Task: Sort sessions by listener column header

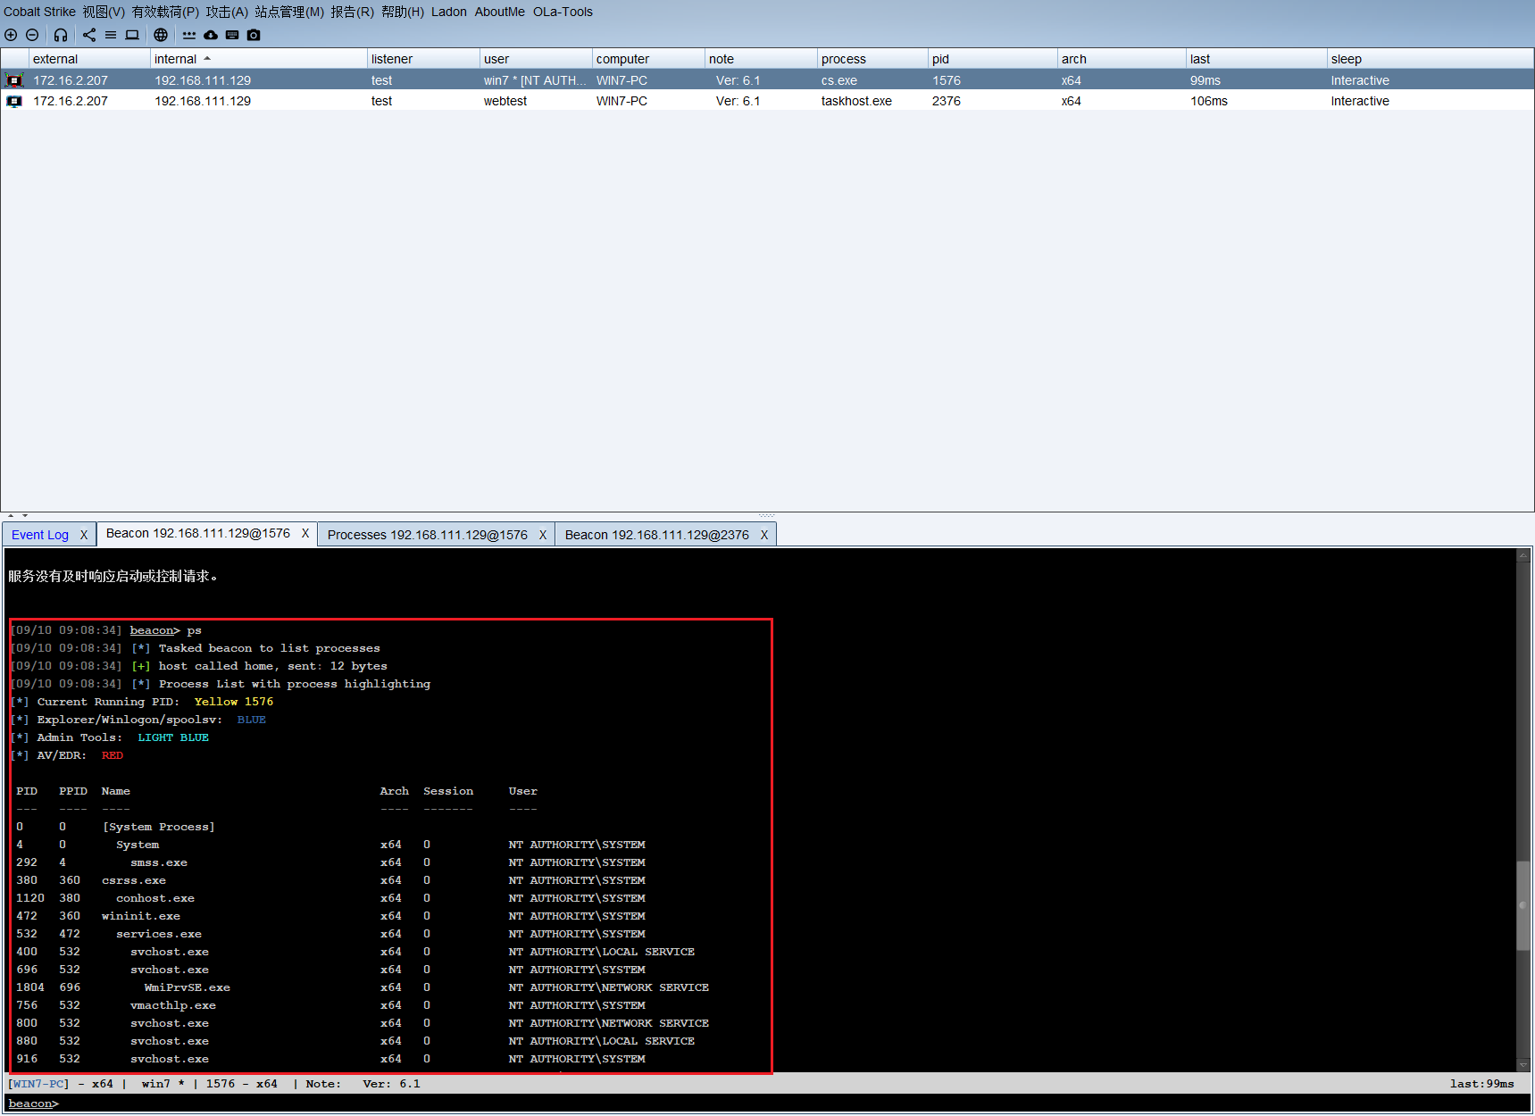Action: [x=423, y=59]
